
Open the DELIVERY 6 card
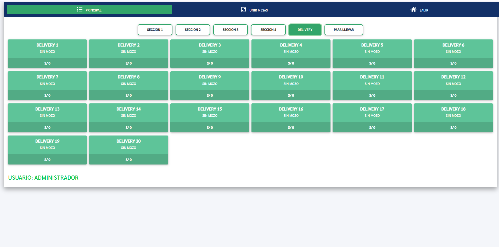click(453, 54)
